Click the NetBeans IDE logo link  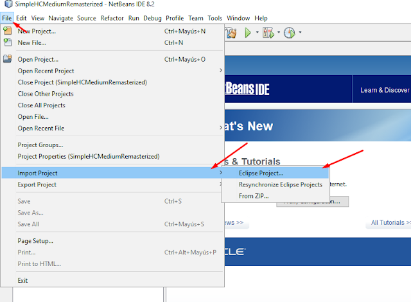[x=247, y=89]
